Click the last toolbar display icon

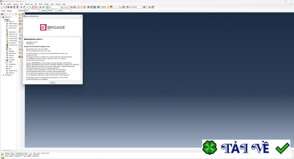[x=153, y=7]
